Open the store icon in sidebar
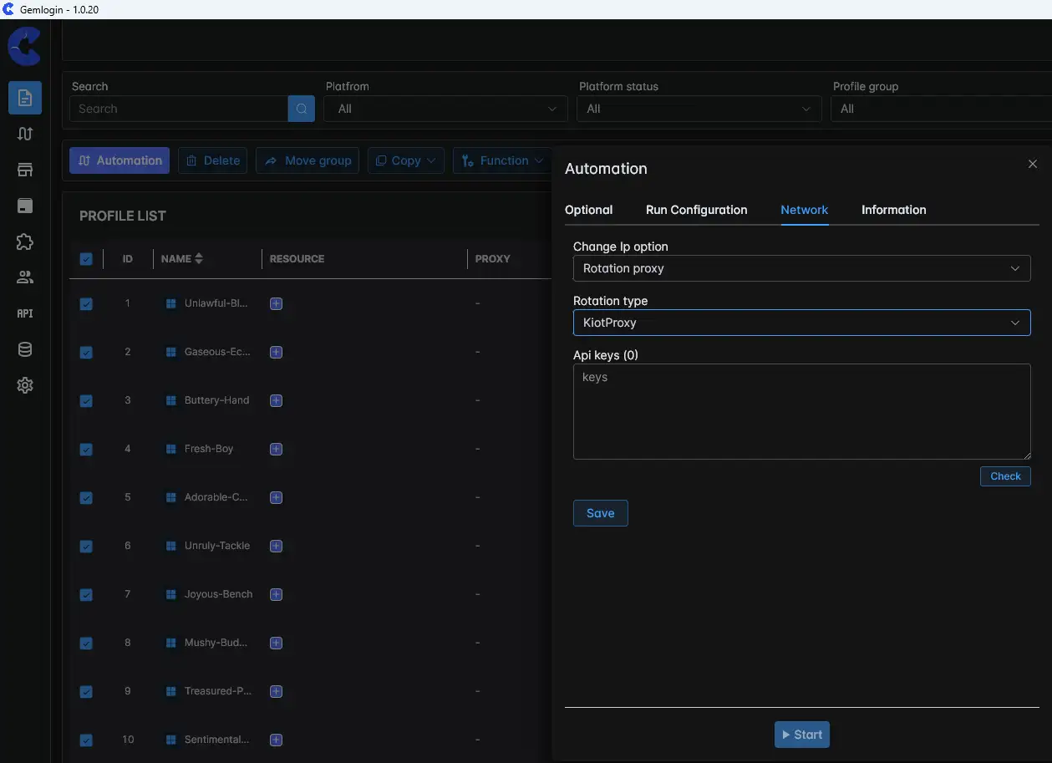 pos(25,170)
